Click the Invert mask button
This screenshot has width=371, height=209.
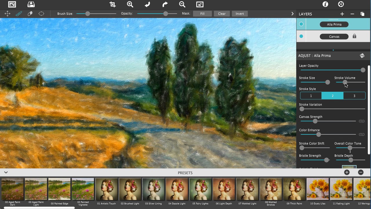click(x=240, y=14)
